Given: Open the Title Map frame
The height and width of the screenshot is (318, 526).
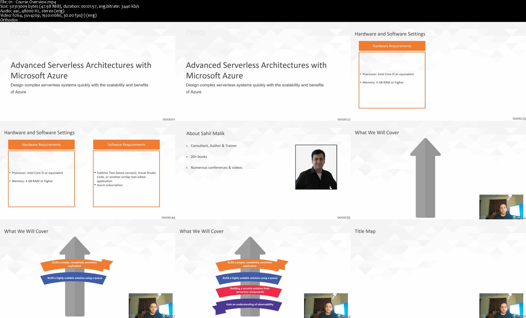Looking at the screenshot, I should coord(438,269).
